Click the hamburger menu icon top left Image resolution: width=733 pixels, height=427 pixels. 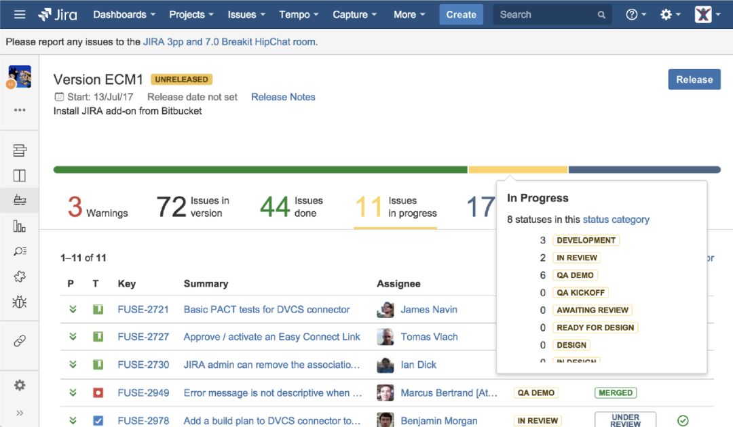pyautogui.click(x=20, y=14)
